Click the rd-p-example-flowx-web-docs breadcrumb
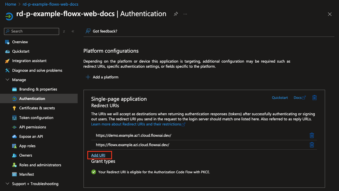 [50, 4]
